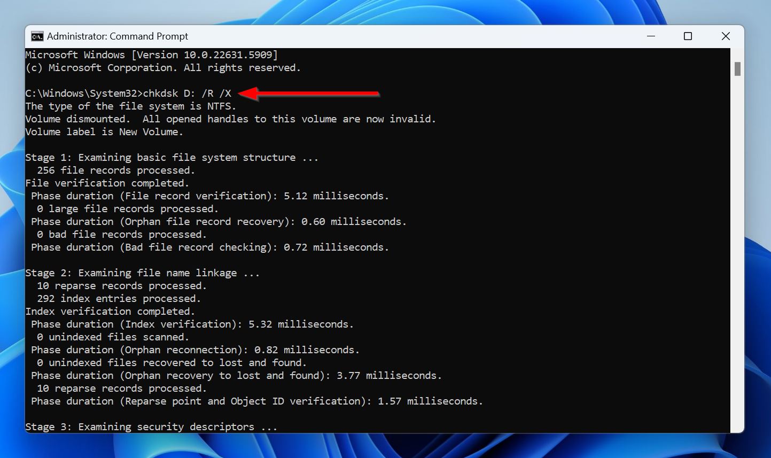Click the Command Prompt icon in the title bar

pos(37,36)
